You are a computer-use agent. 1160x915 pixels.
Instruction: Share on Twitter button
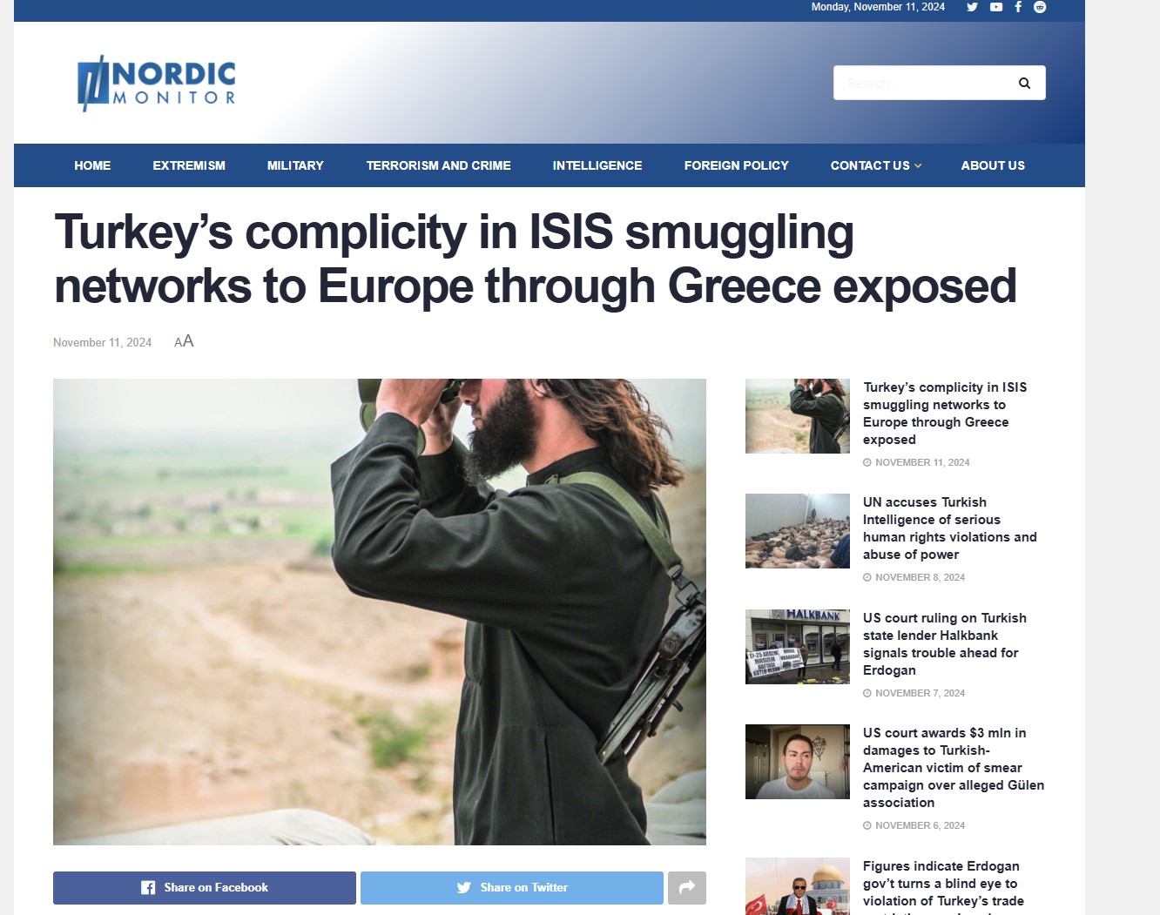click(x=512, y=888)
